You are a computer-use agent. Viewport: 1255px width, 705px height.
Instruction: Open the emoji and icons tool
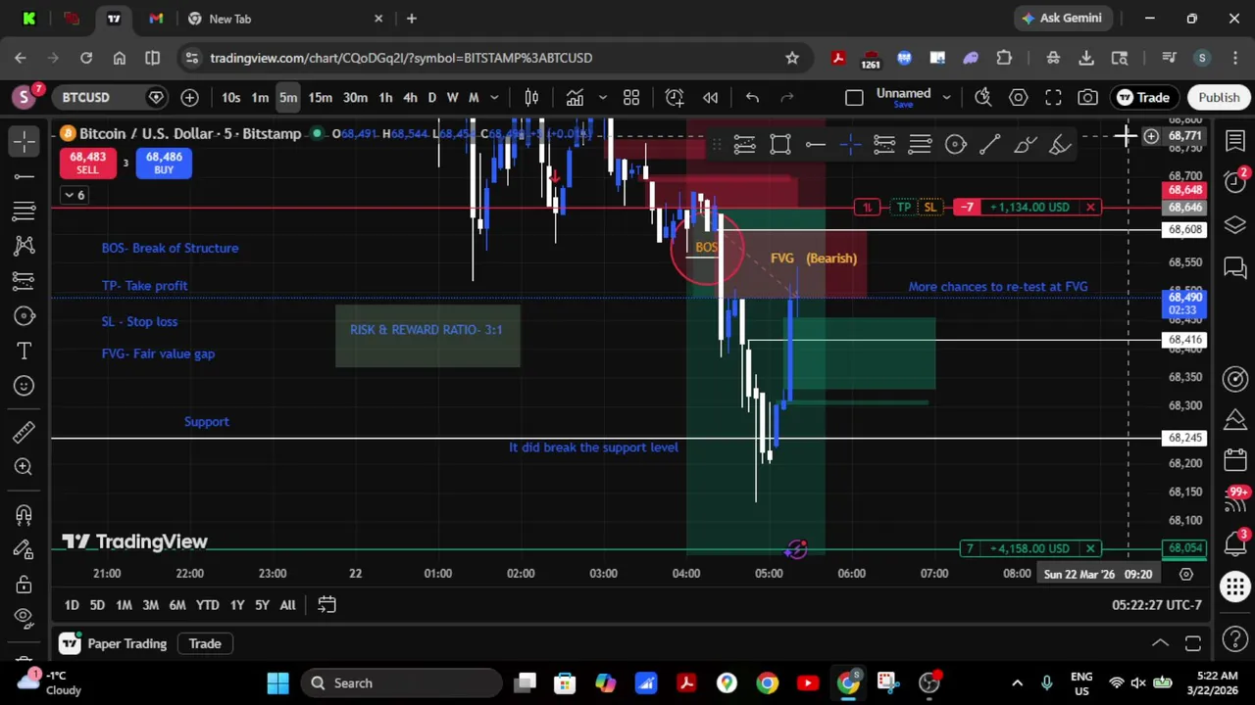pyautogui.click(x=25, y=386)
